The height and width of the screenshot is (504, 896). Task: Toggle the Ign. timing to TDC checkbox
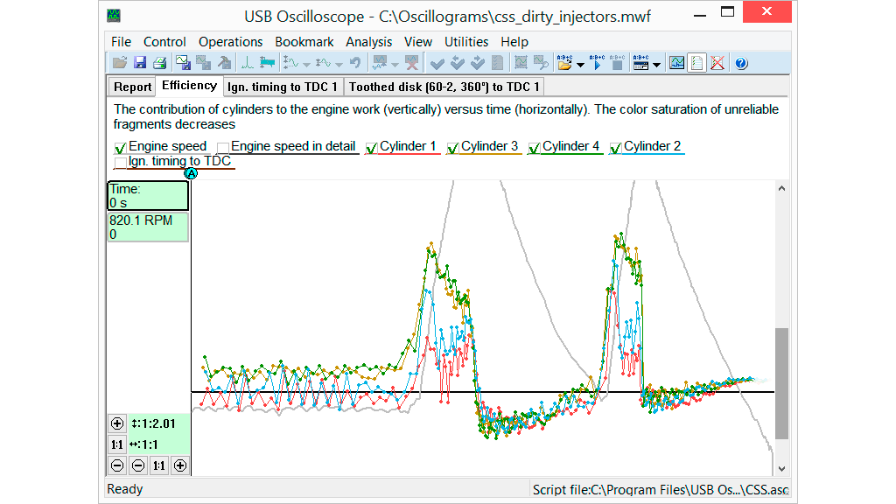(121, 162)
